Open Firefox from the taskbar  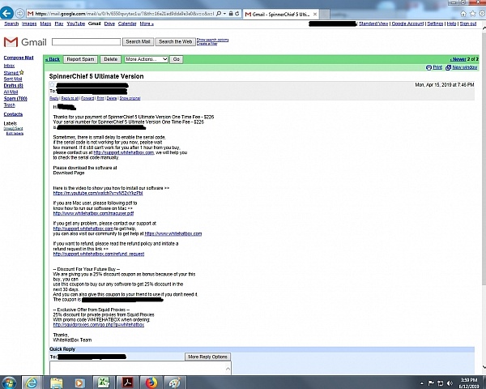click(151, 381)
